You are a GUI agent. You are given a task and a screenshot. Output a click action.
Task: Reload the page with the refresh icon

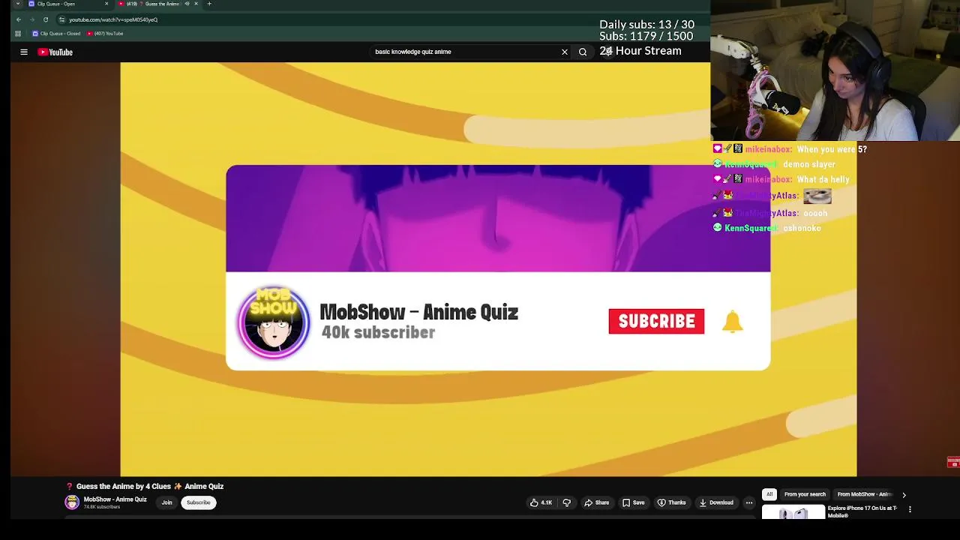(46, 19)
